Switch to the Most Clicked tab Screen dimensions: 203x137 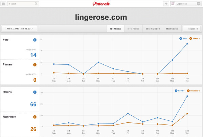(x=172, y=29)
